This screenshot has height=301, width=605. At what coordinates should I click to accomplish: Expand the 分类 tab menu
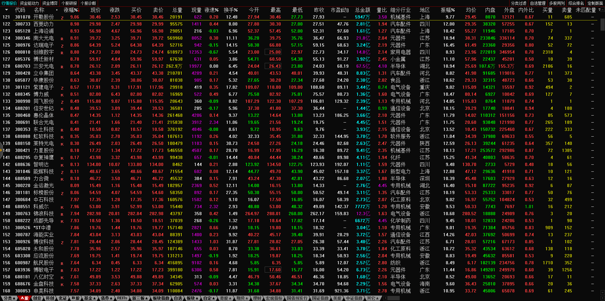point(10,298)
